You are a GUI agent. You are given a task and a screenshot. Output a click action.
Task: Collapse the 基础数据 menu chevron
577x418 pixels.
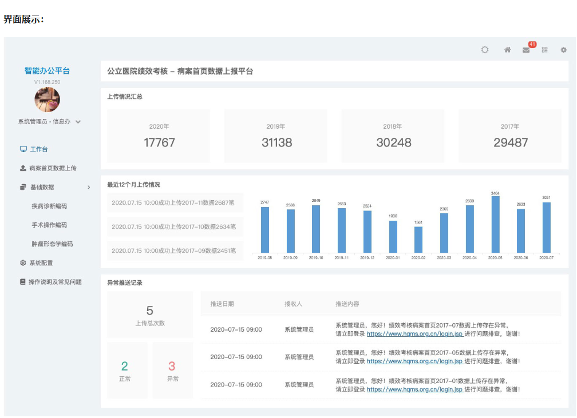pyautogui.click(x=89, y=187)
